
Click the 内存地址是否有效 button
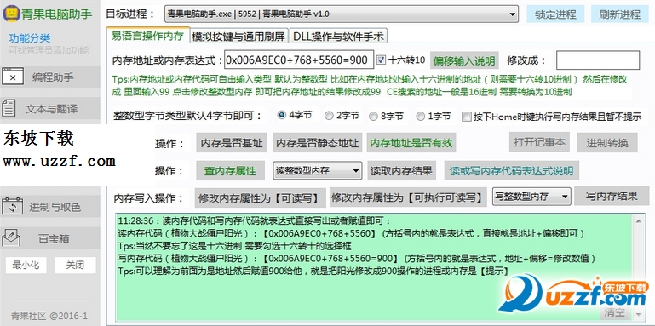[x=411, y=143]
